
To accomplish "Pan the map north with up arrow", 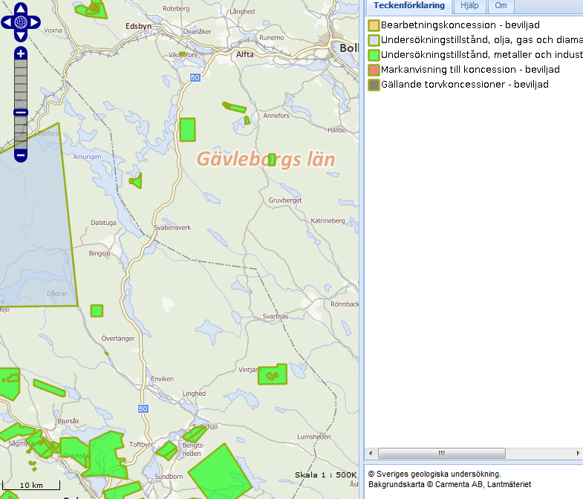I will coord(21,10).
